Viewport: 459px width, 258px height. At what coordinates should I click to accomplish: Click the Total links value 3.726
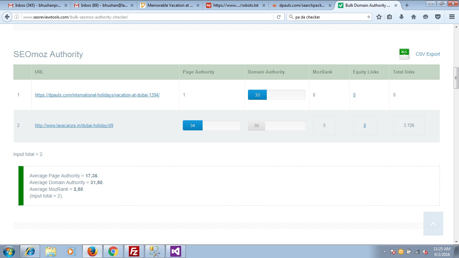click(409, 125)
